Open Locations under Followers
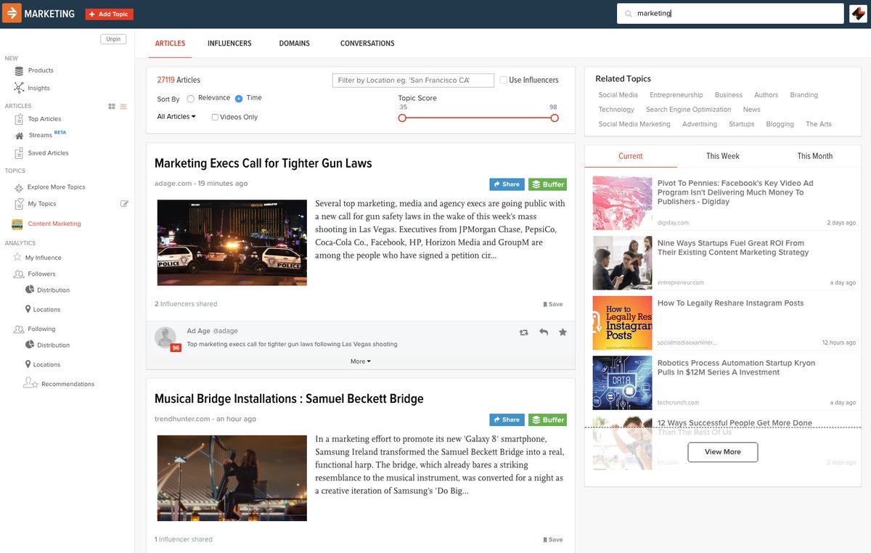Screen dimensions: 871x553 point(46,309)
